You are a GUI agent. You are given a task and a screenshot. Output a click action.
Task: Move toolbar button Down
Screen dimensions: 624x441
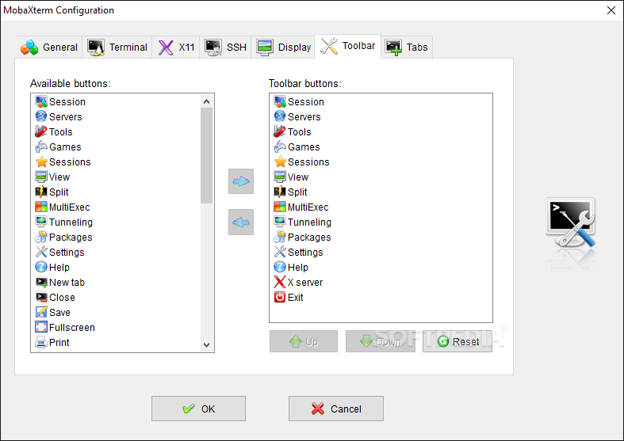380,341
